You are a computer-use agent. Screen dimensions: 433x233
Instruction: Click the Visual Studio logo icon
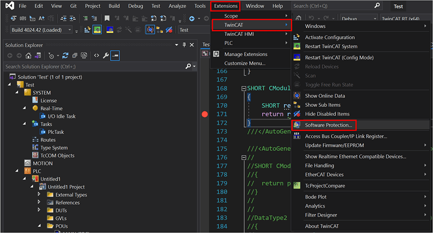10,6
